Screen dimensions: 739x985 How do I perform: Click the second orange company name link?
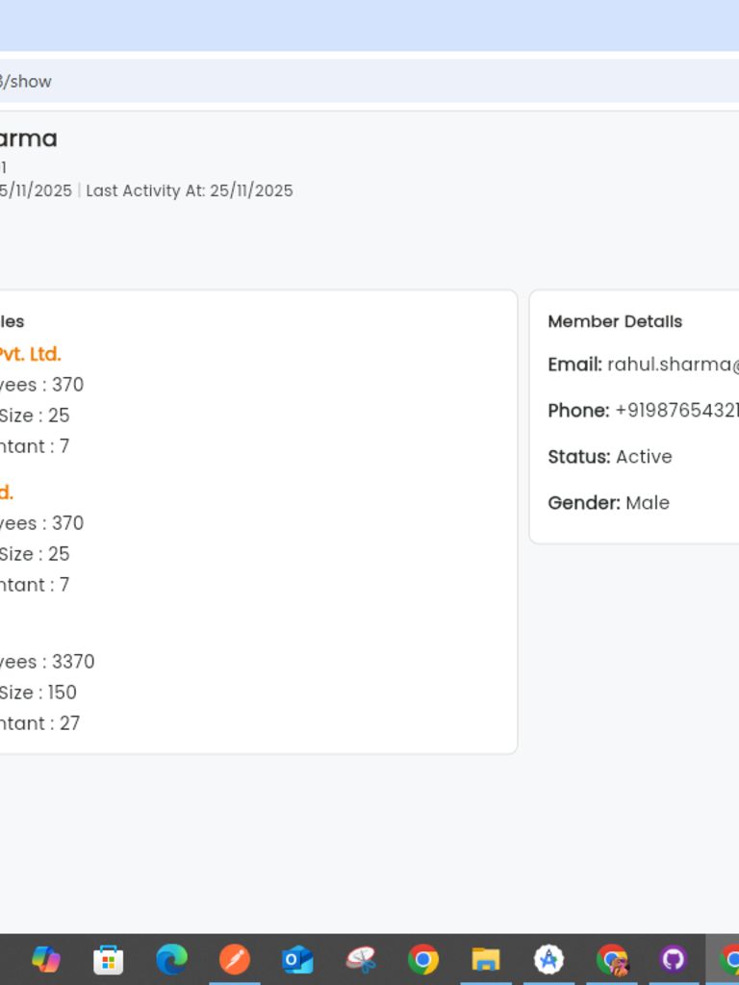(x=6, y=492)
